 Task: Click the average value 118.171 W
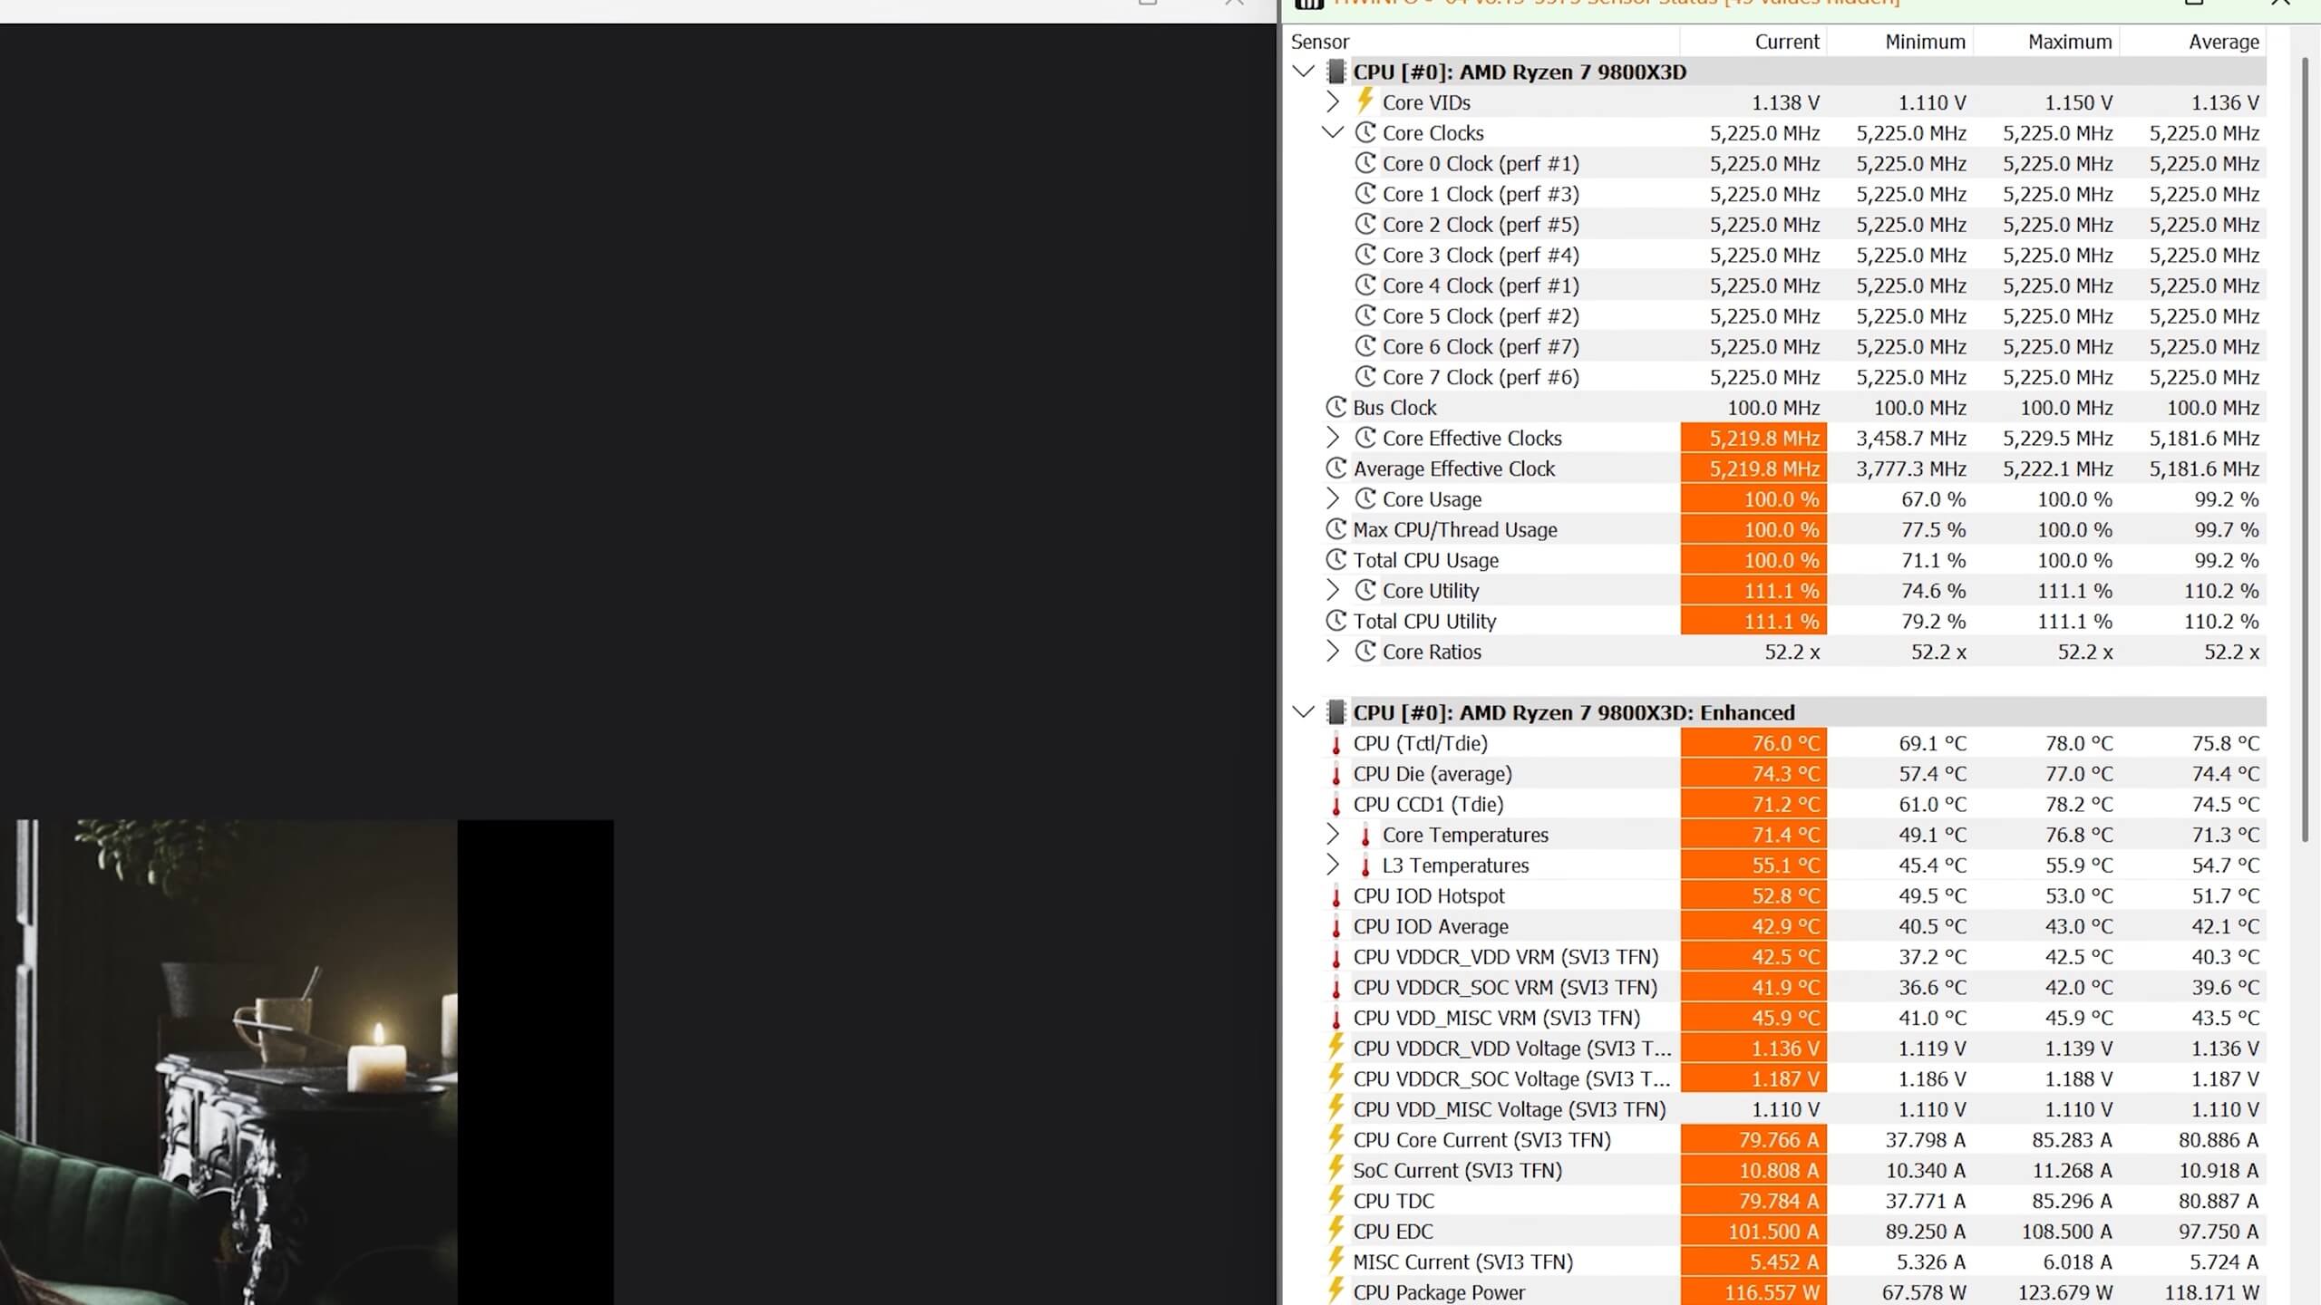pos(2211,1292)
